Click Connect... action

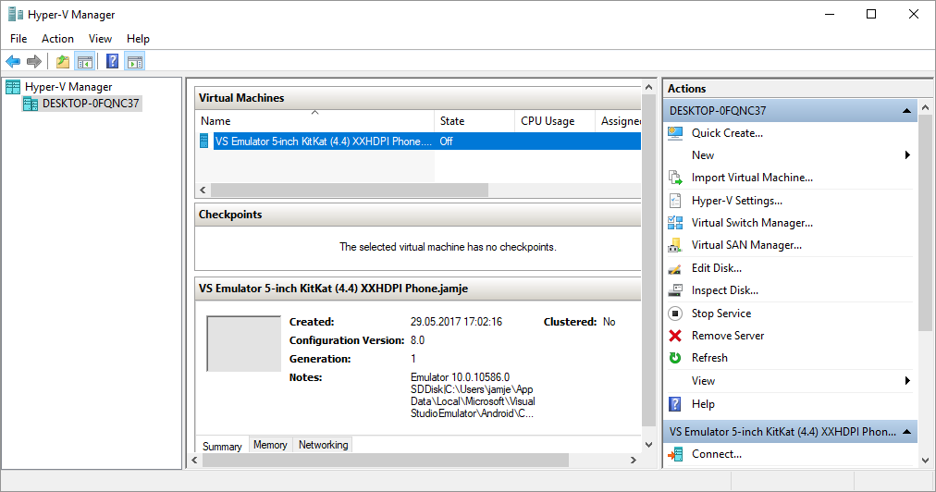click(x=716, y=454)
